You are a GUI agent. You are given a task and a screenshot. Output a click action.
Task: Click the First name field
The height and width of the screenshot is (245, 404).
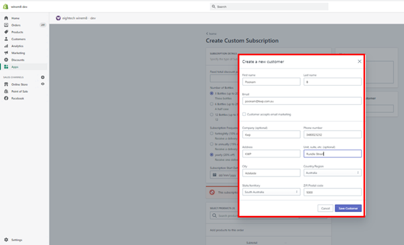coord(271,82)
